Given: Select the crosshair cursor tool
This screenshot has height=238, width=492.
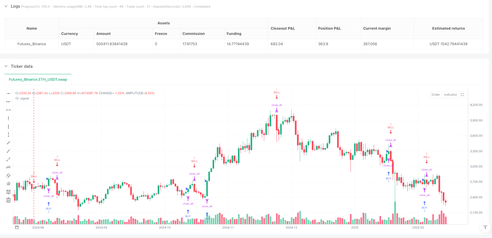Looking at the screenshot, I should click(x=8, y=93).
